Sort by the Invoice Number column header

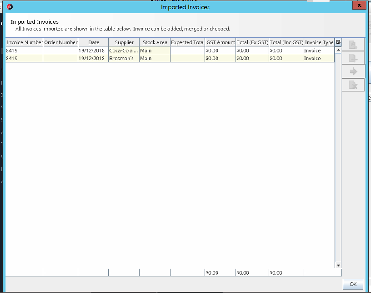point(24,42)
